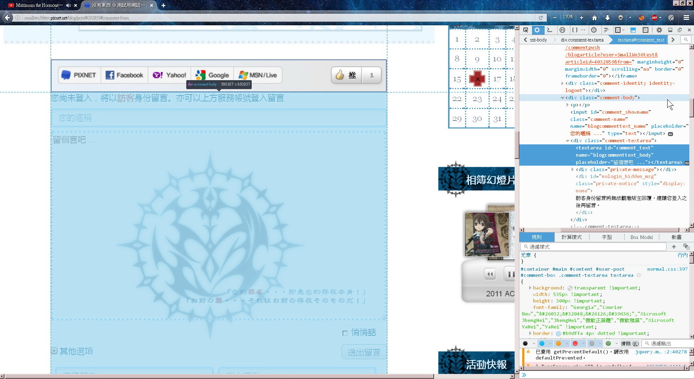Click the 過濾樣式 filter styles field
Viewport: 694px width, 379px height.
coord(593,247)
